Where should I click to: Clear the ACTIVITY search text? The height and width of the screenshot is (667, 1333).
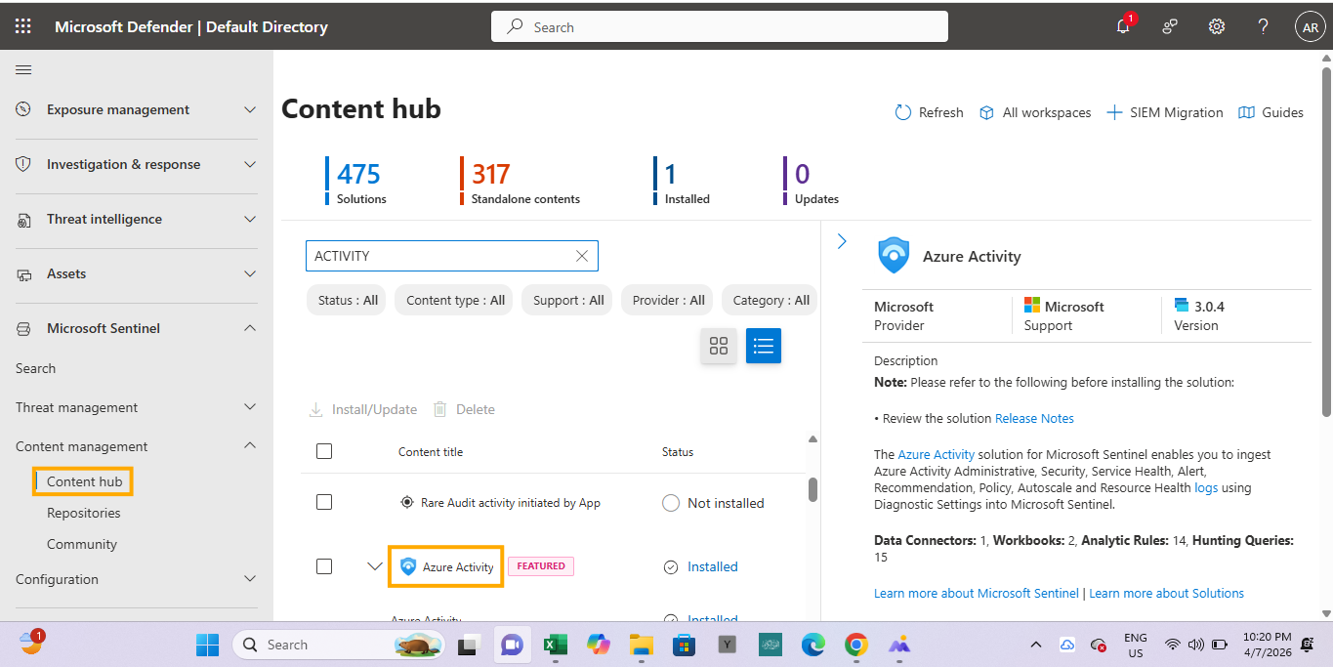(x=582, y=256)
